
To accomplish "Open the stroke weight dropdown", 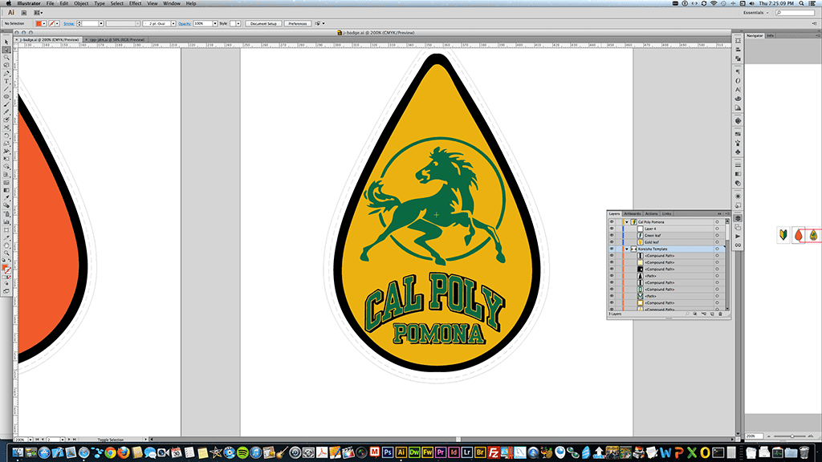I will pos(100,23).
